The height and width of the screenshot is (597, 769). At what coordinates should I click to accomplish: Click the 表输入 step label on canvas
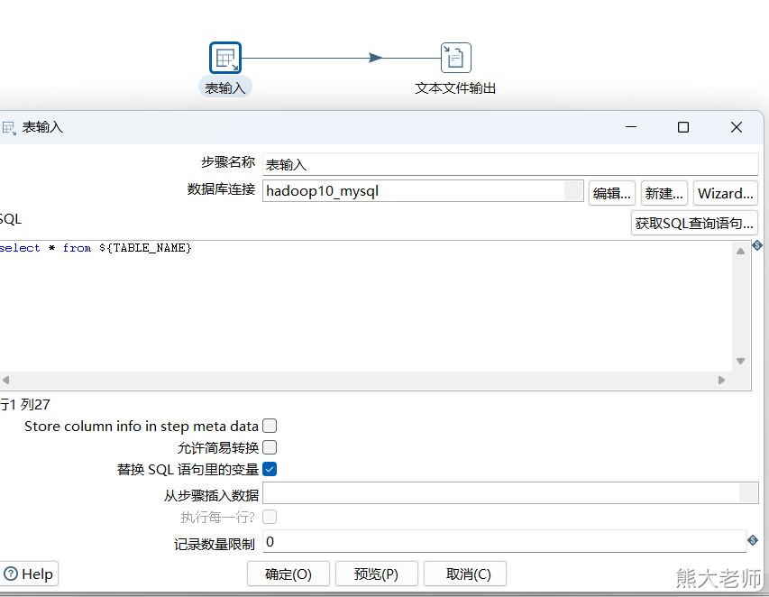pos(225,88)
